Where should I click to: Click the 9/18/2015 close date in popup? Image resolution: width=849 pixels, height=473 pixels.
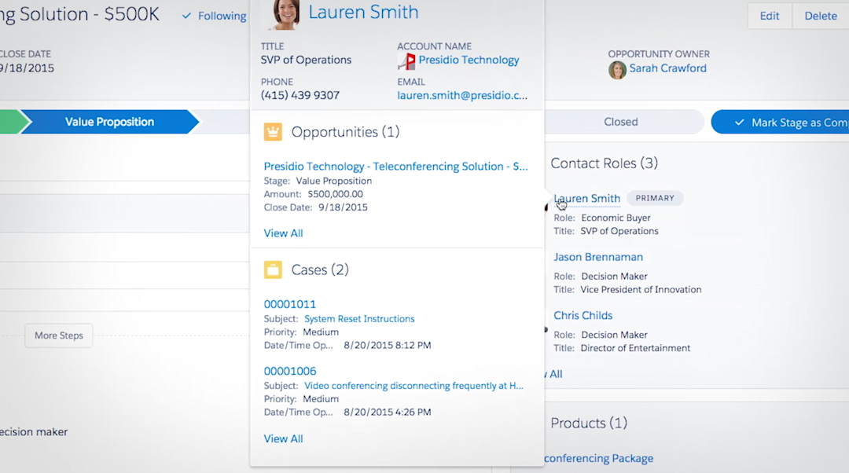pos(343,207)
